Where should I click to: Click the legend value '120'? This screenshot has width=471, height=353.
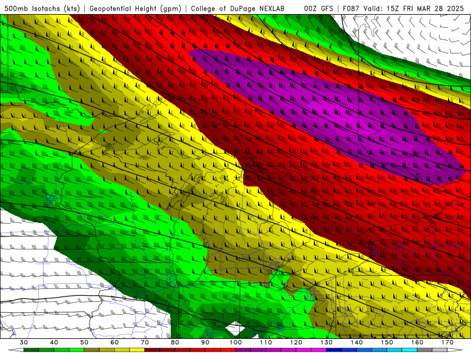(x=296, y=342)
